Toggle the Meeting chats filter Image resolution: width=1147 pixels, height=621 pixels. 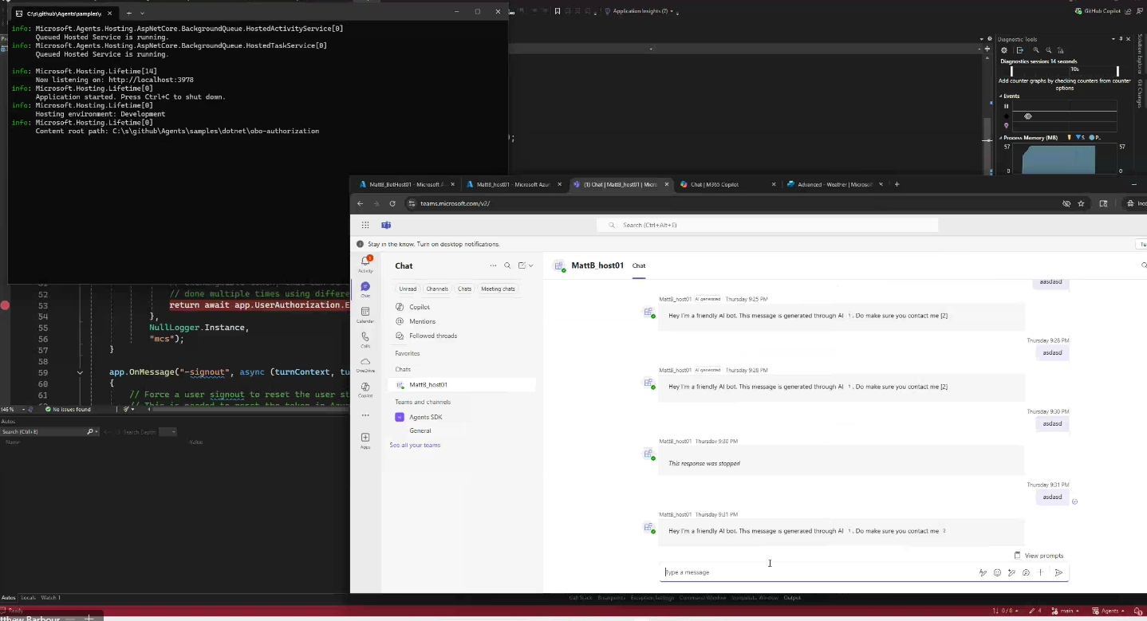coord(498,289)
